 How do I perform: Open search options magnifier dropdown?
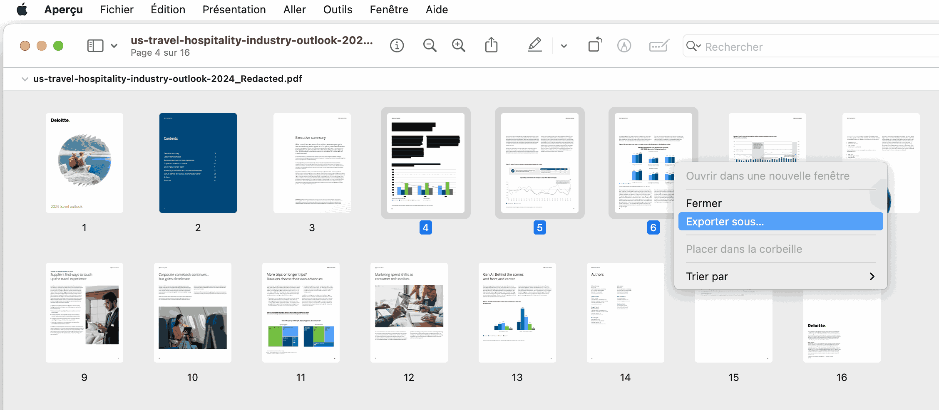coord(693,46)
